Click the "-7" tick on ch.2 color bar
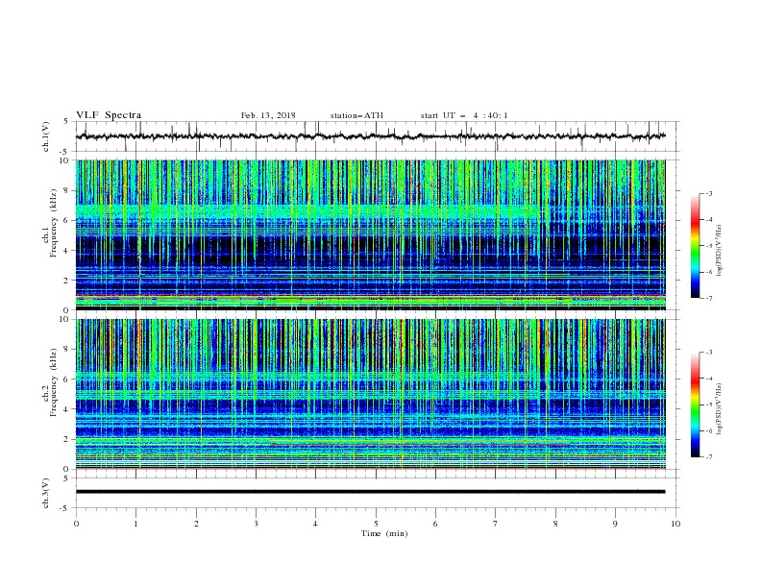Screen dimensions: 761x588 tap(708, 457)
